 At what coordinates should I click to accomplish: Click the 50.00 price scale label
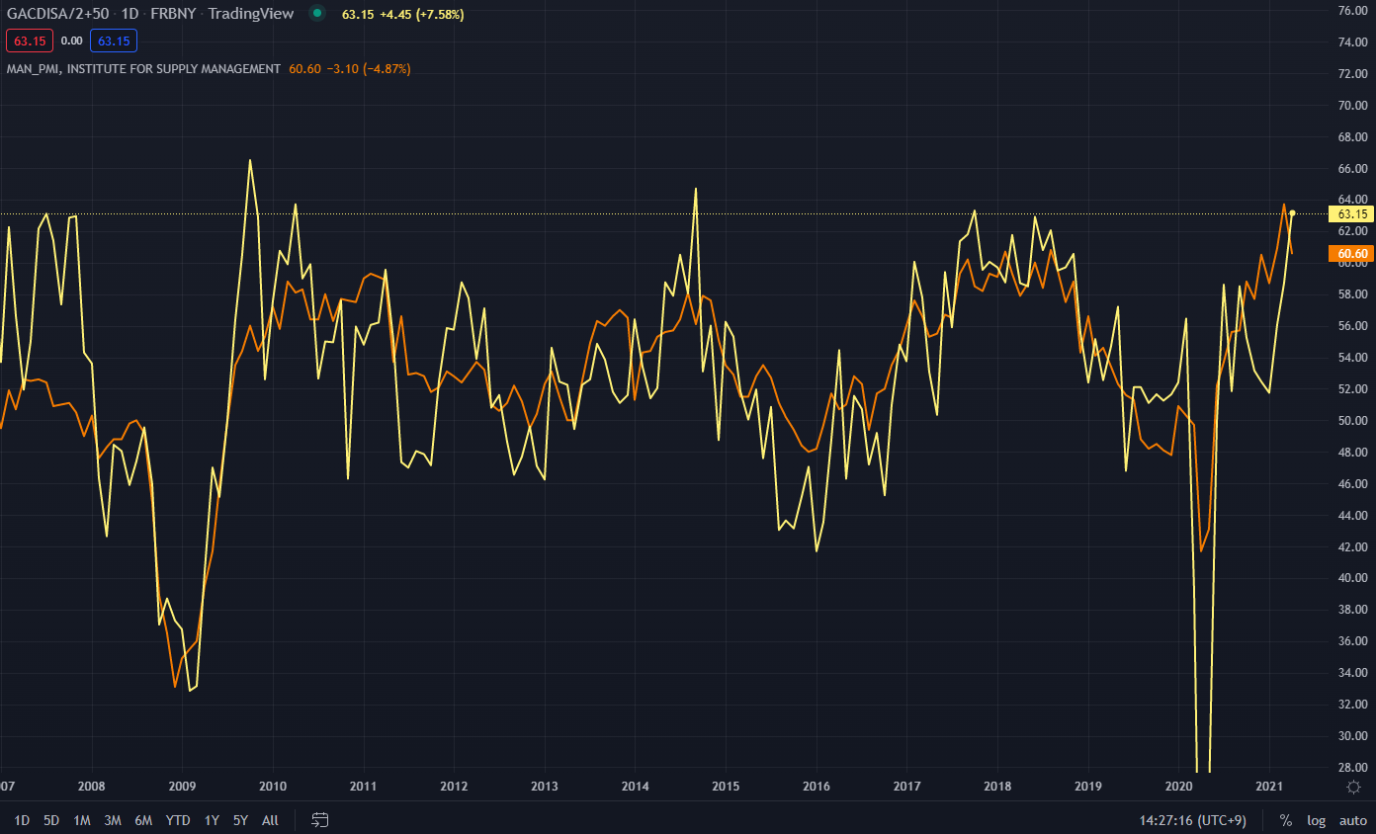[x=1351, y=421]
